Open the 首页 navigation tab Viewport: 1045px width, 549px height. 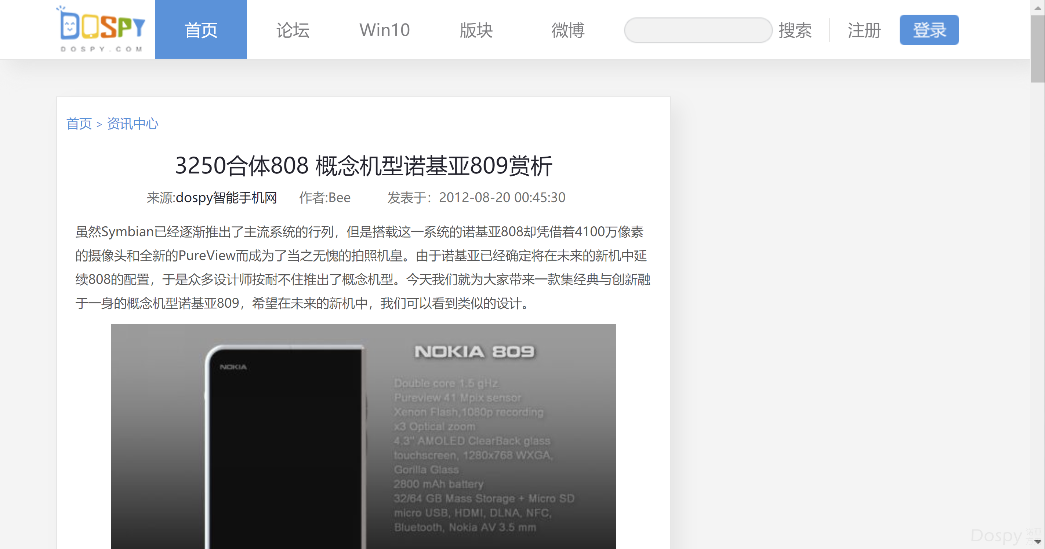tap(201, 30)
